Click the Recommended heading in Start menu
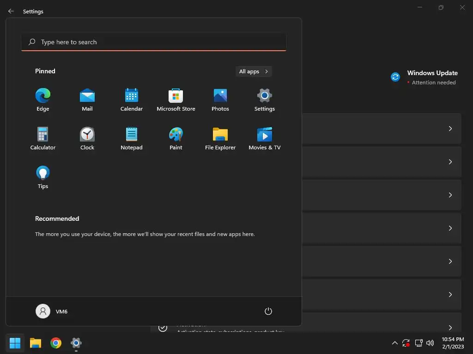 click(x=57, y=218)
